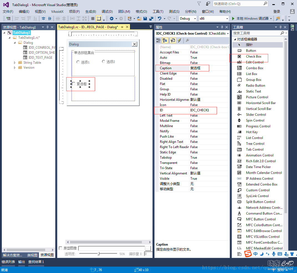Image resolution: width=297 pixels, height=273 pixels.
Task: Collapse the 对话框编辑器 toolbox group
Action: click(x=235, y=39)
